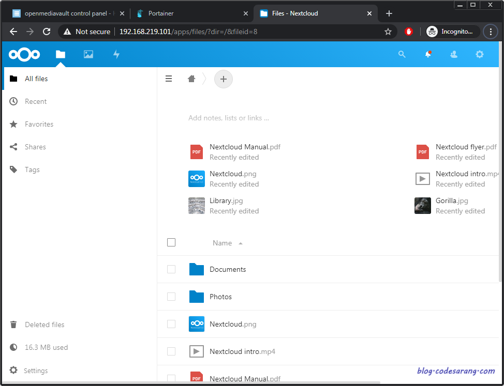The width and height of the screenshot is (504, 386).
Task: Click the Documents folder icon
Action: (x=197, y=270)
